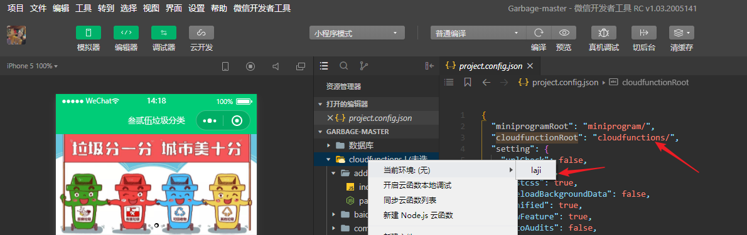Close the project.config.json tab
The height and width of the screenshot is (235, 747).
(x=530, y=66)
